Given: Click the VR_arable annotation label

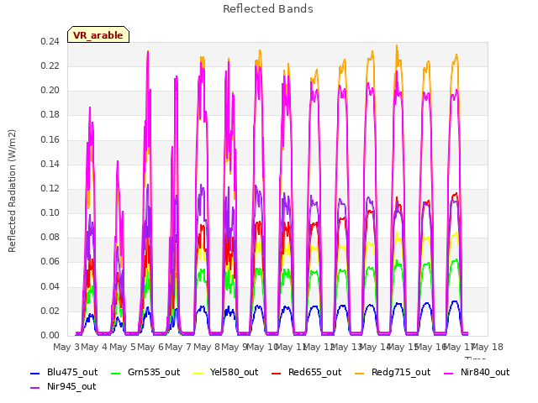Looking at the screenshot, I should pos(98,35).
